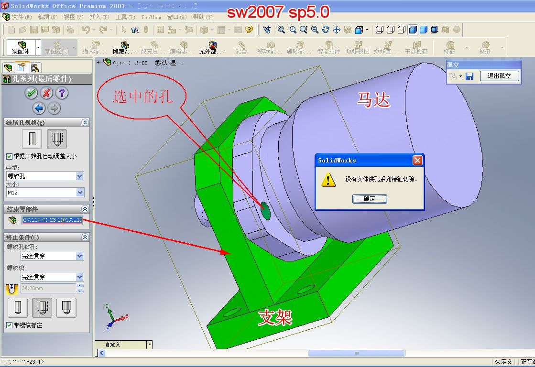
Task: Select the Rotate View icon
Action: (x=326, y=30)
